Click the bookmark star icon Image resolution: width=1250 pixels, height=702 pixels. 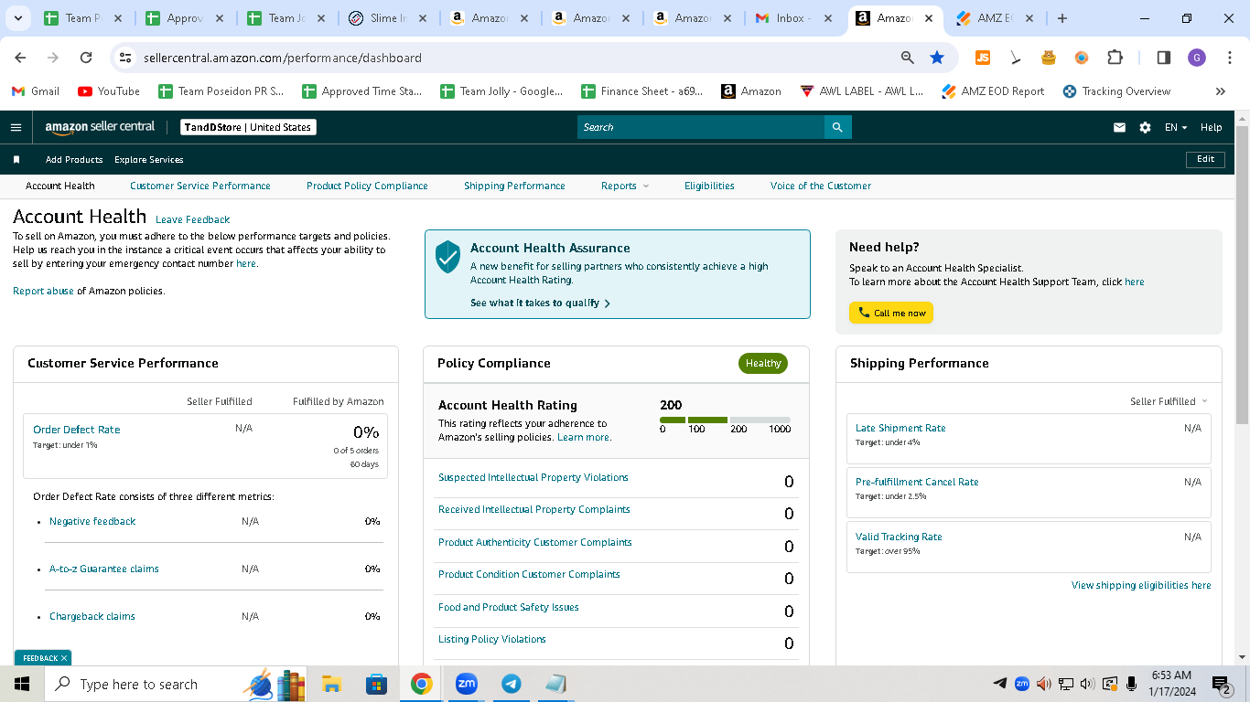tap(937, 58)
